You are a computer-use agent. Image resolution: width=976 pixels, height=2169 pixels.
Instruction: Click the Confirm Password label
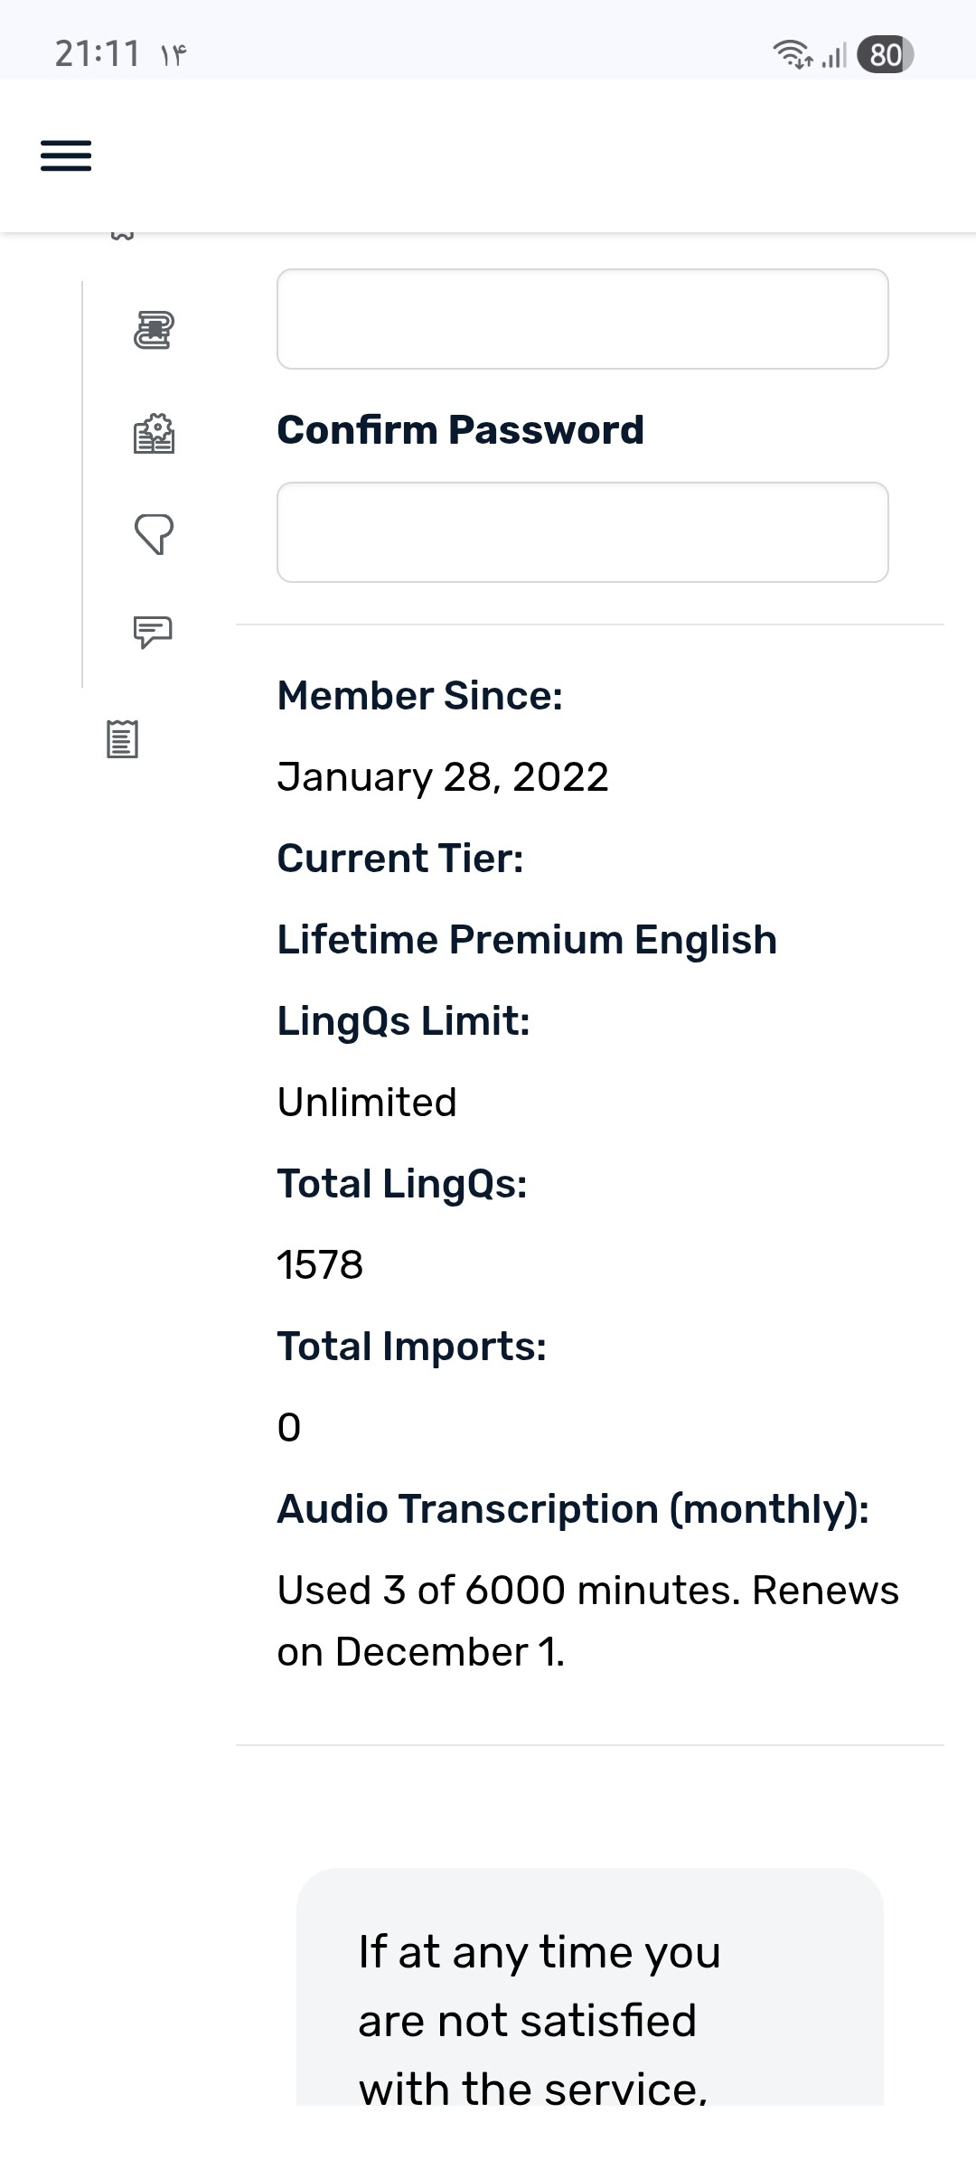tap(460, 430)
